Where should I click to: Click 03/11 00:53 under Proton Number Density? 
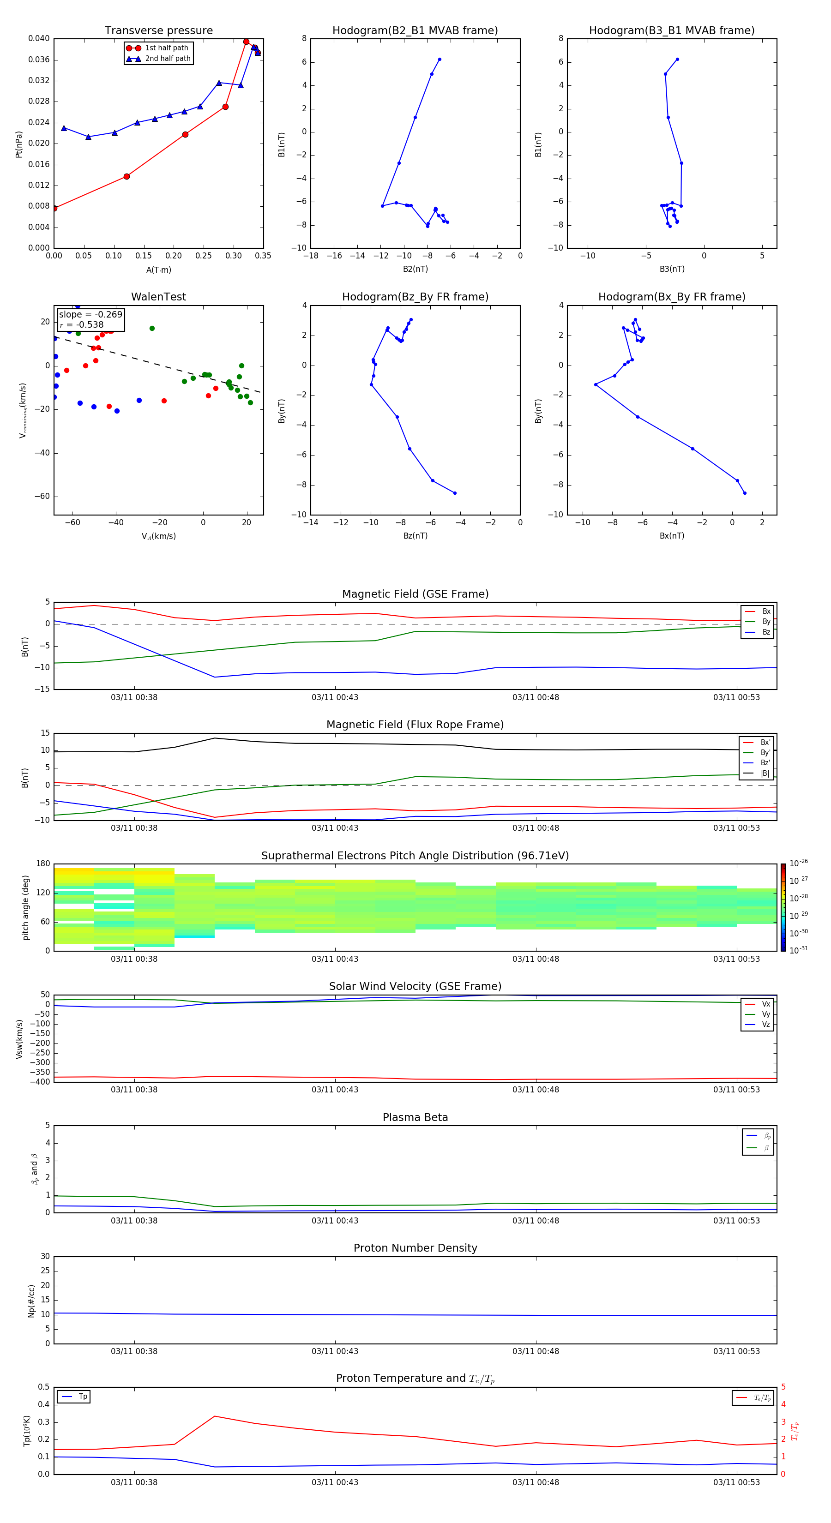[736, 1351]
